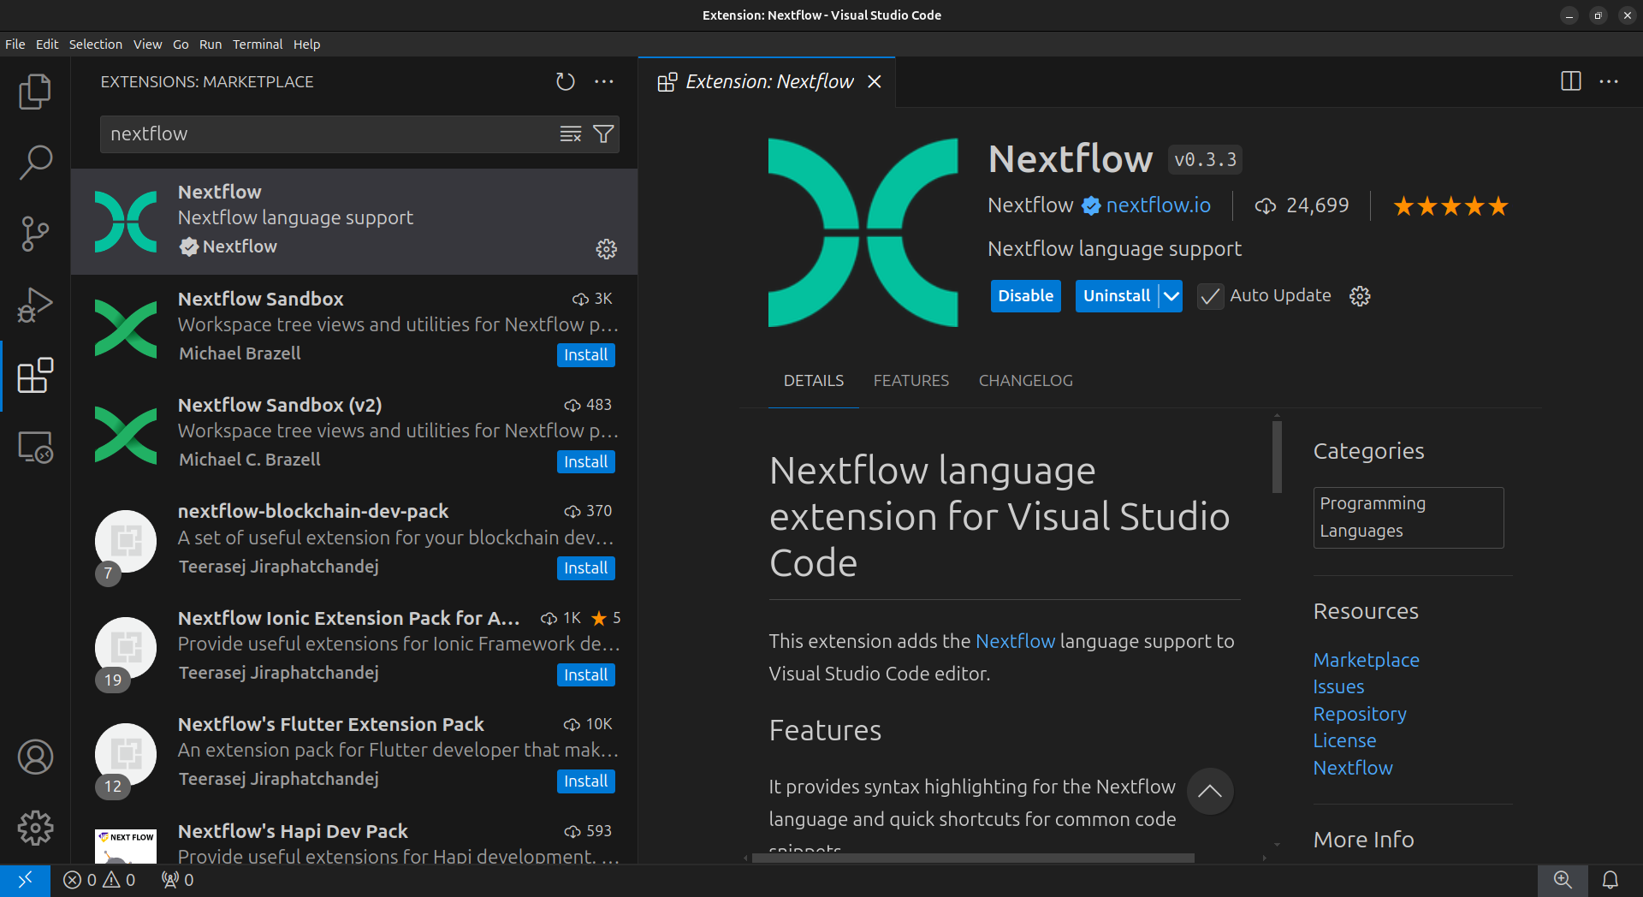Refresh the extensions marketplace list
1643x897 pixels.
tap(565, 81)
